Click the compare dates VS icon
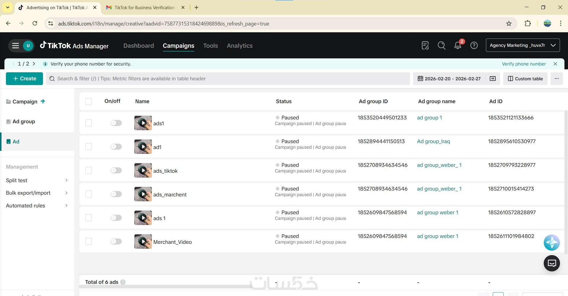This screenshot has height=296, width=568. (493, 79)
